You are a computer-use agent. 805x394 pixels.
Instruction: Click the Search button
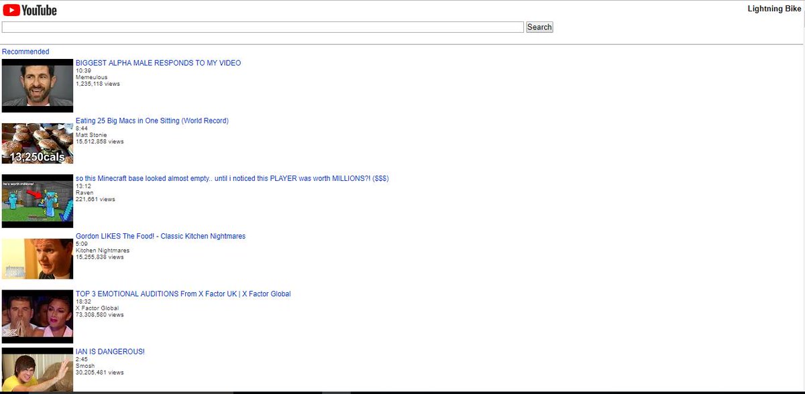coord(539,27)
